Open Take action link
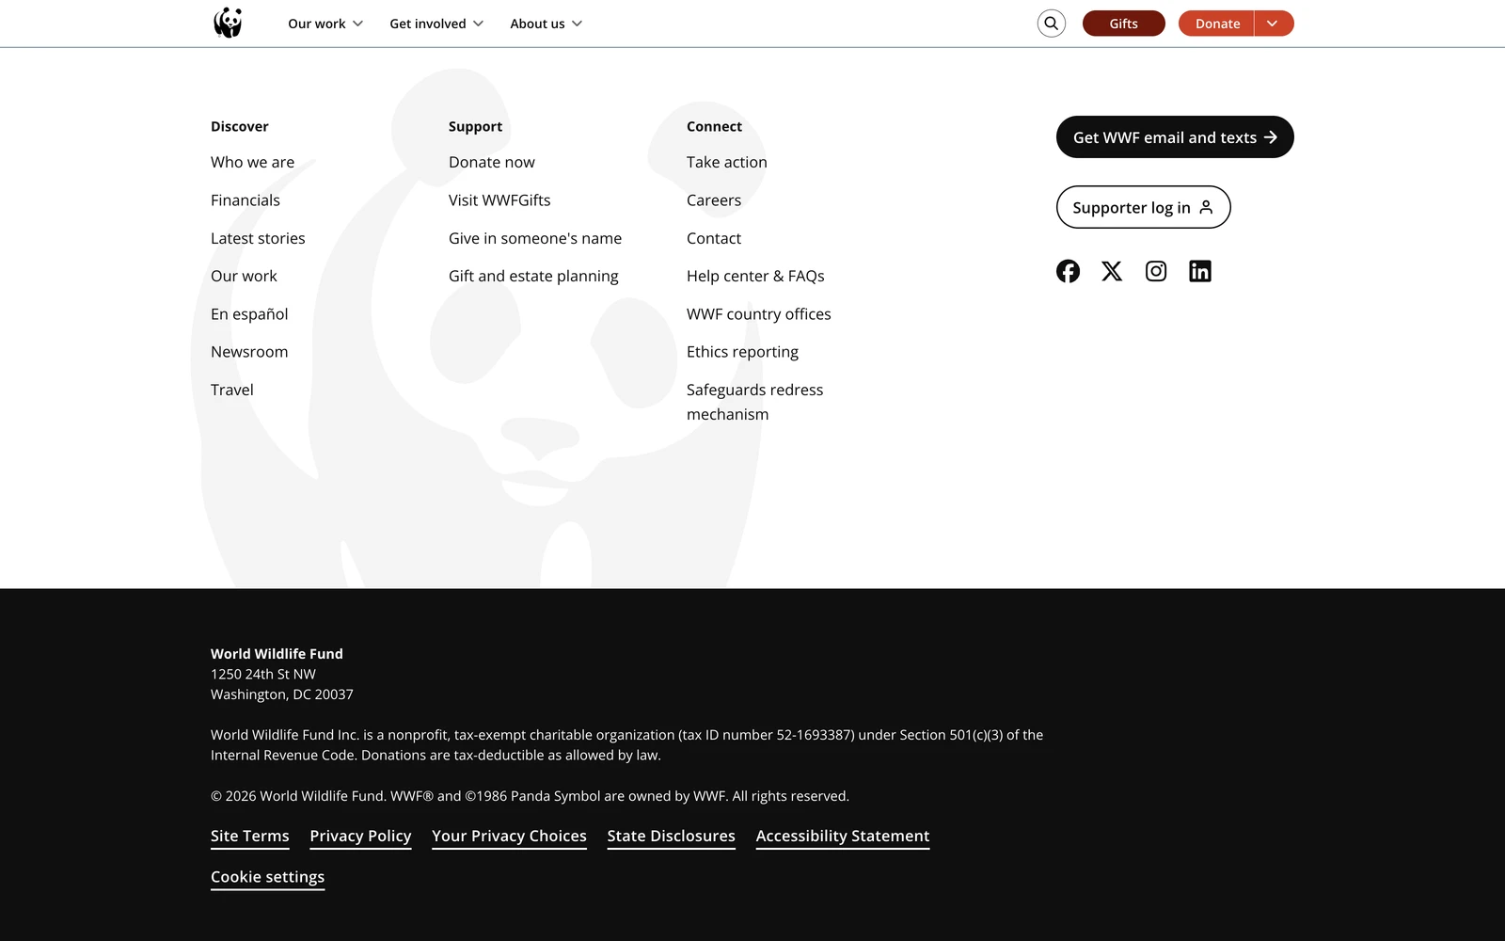This screenshot has height=941, width=1505. (x=727, y=162)
